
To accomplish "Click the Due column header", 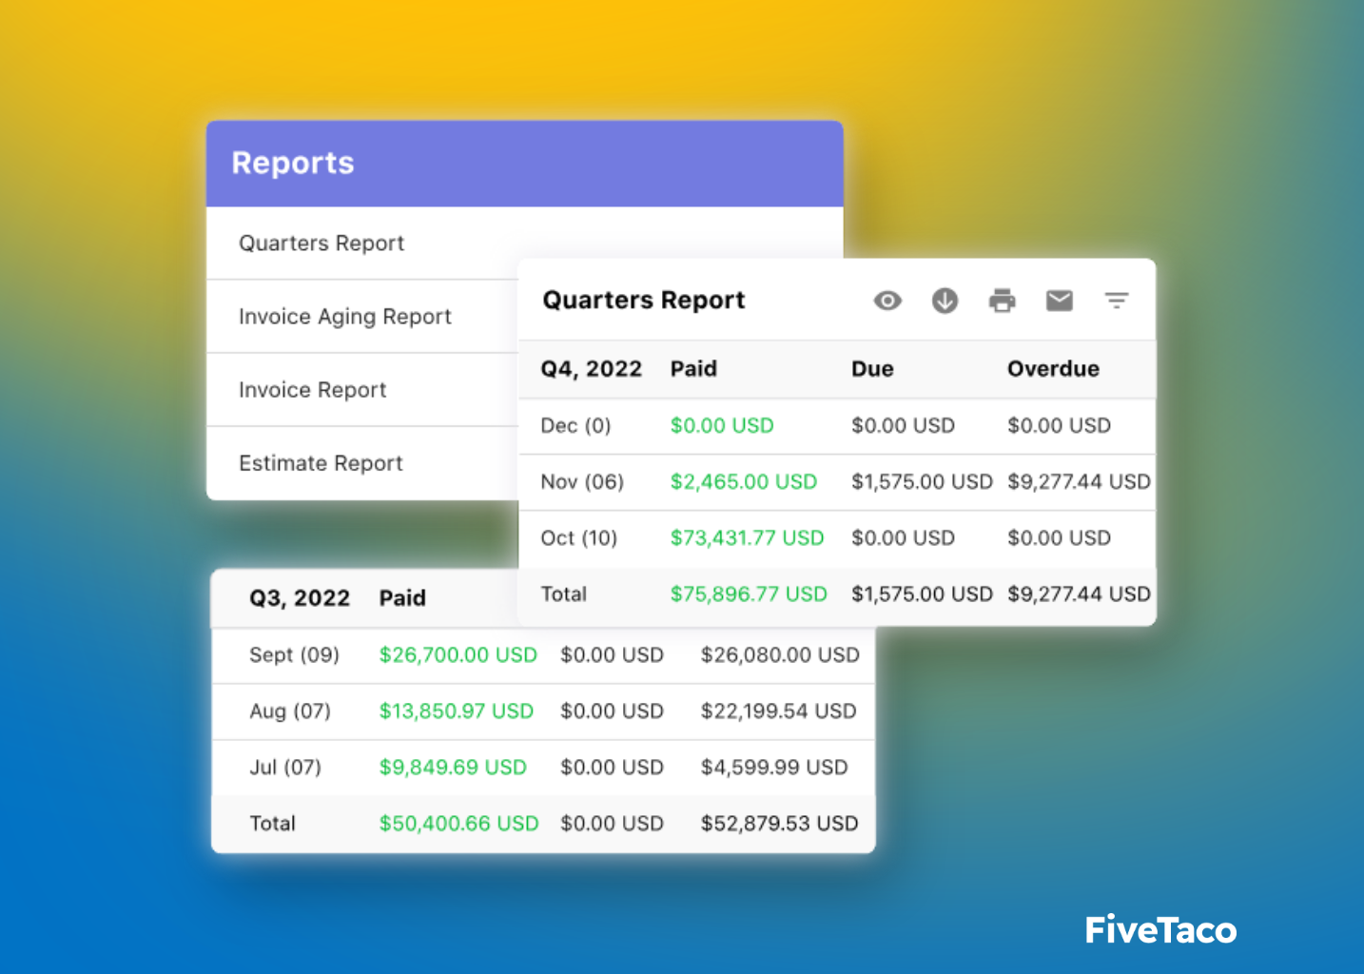I will (x=872, y=369).
